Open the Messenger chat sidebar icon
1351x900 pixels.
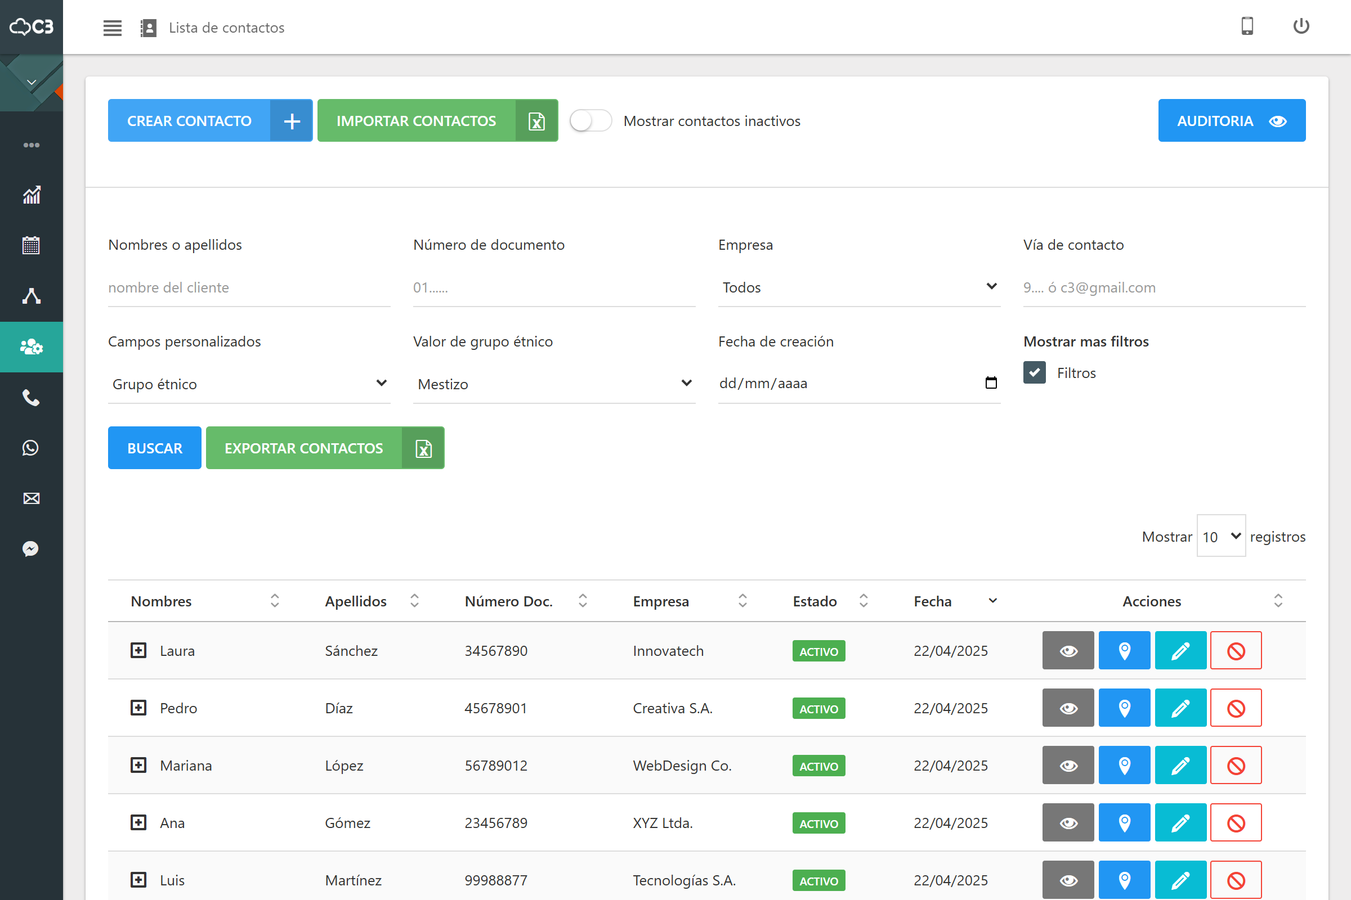tap(31, 549)
